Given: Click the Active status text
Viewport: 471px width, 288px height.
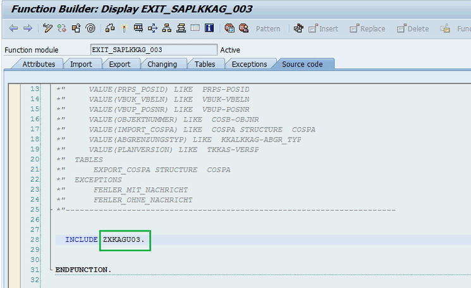Looking at the screenshot, I should [230, 50].
